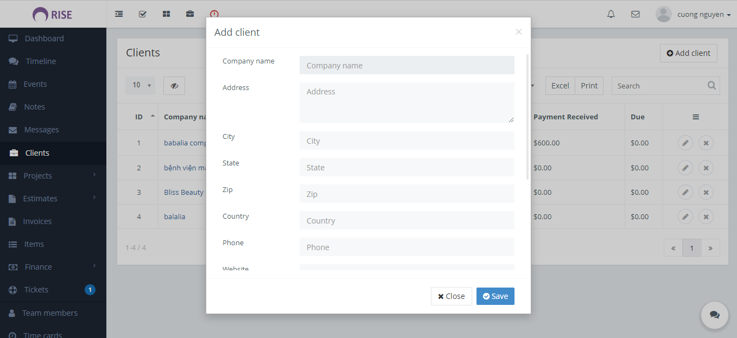Open Events in the sidebar
Screen dimensions: 737x338
[53, 84]
